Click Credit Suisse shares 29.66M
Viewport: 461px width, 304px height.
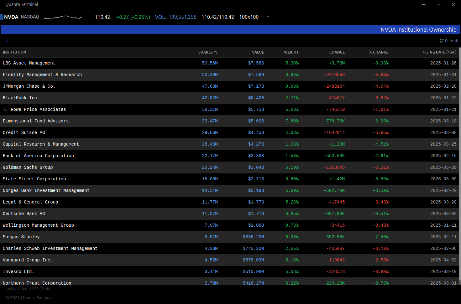(x=210, y=133)
